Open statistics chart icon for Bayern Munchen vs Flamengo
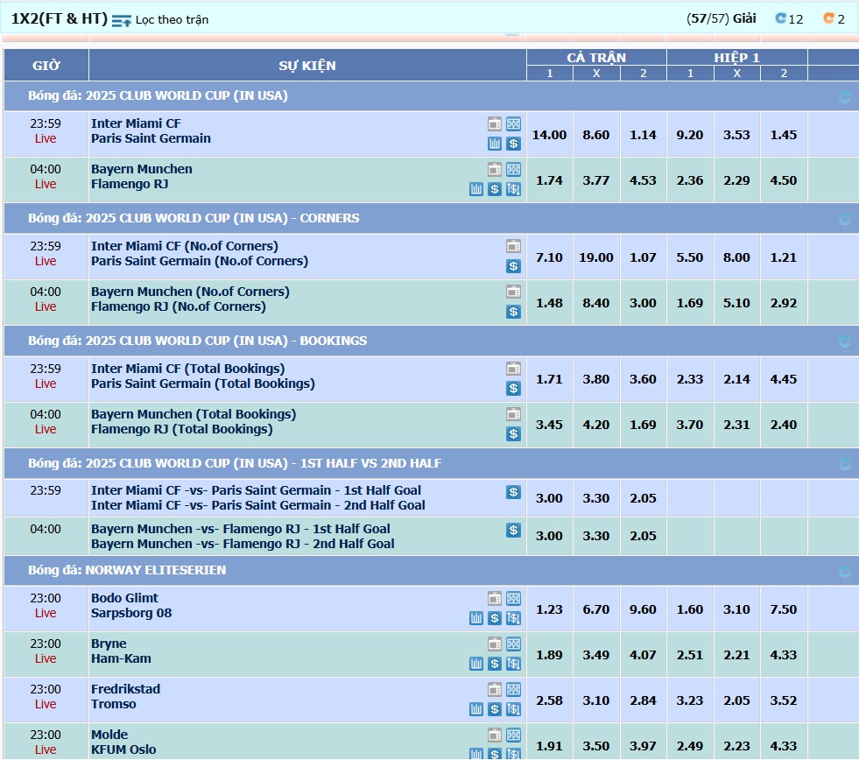This screenshot has height=760, width=859. click(x=476, y=189)
